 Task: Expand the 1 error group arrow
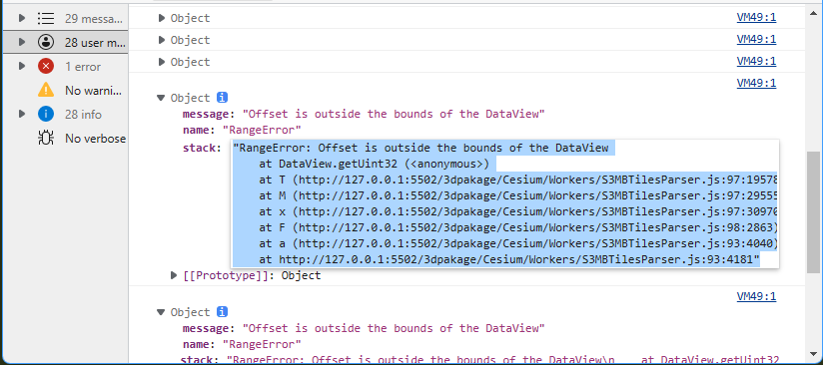tap(22, 67)
